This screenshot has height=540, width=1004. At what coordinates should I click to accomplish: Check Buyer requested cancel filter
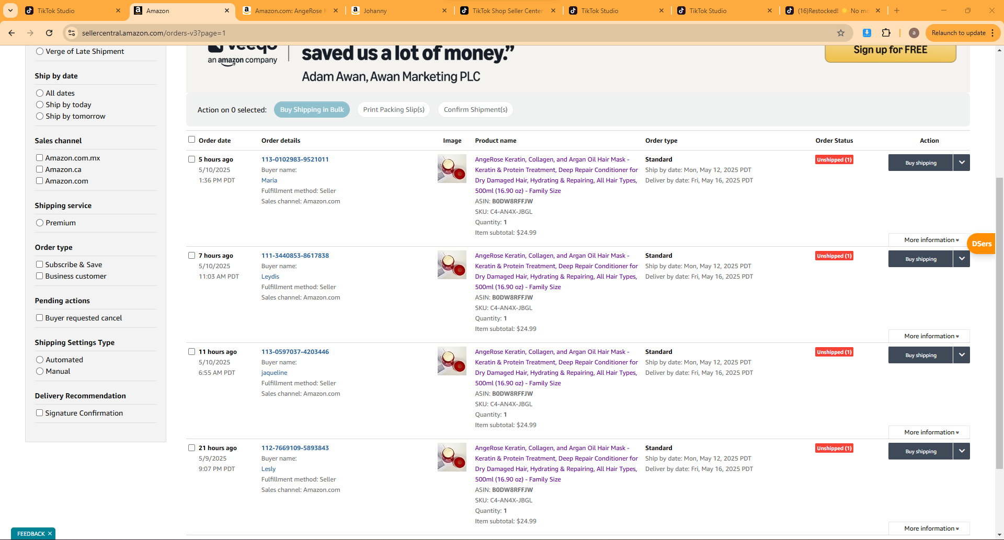(39, 317)
